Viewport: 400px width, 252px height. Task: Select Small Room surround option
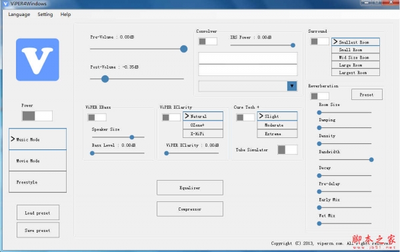coord(355,50)
